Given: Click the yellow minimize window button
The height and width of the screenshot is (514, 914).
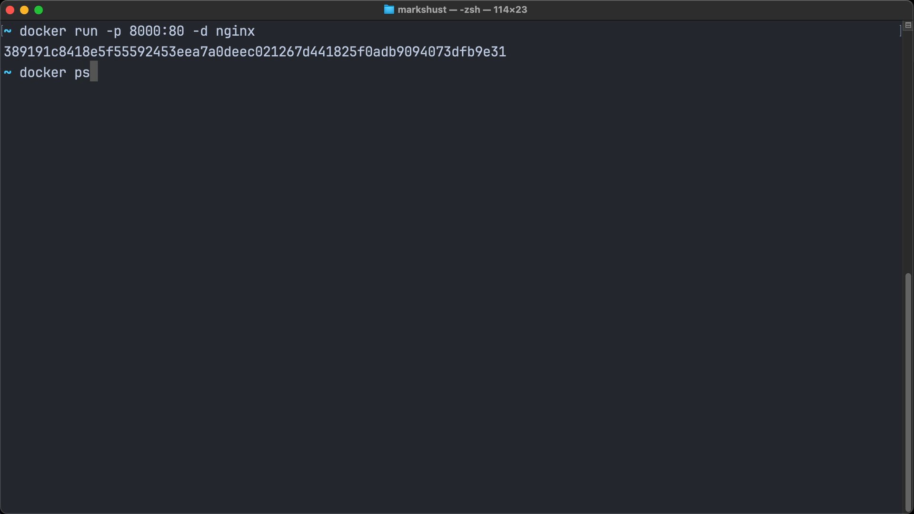Looking at the screenshot, I should pyautogui.click(x=24, y=10).
